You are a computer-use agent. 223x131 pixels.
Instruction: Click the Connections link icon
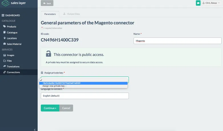(5, 72)
